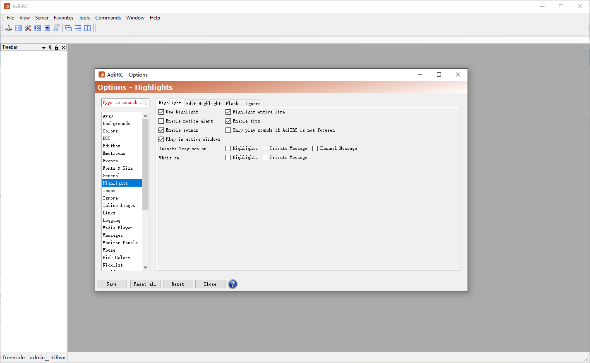Click the scroll script editor toolbar icon
Image resolution: width=590 pixels, height=363 pixels.
(x=57, y=28)
